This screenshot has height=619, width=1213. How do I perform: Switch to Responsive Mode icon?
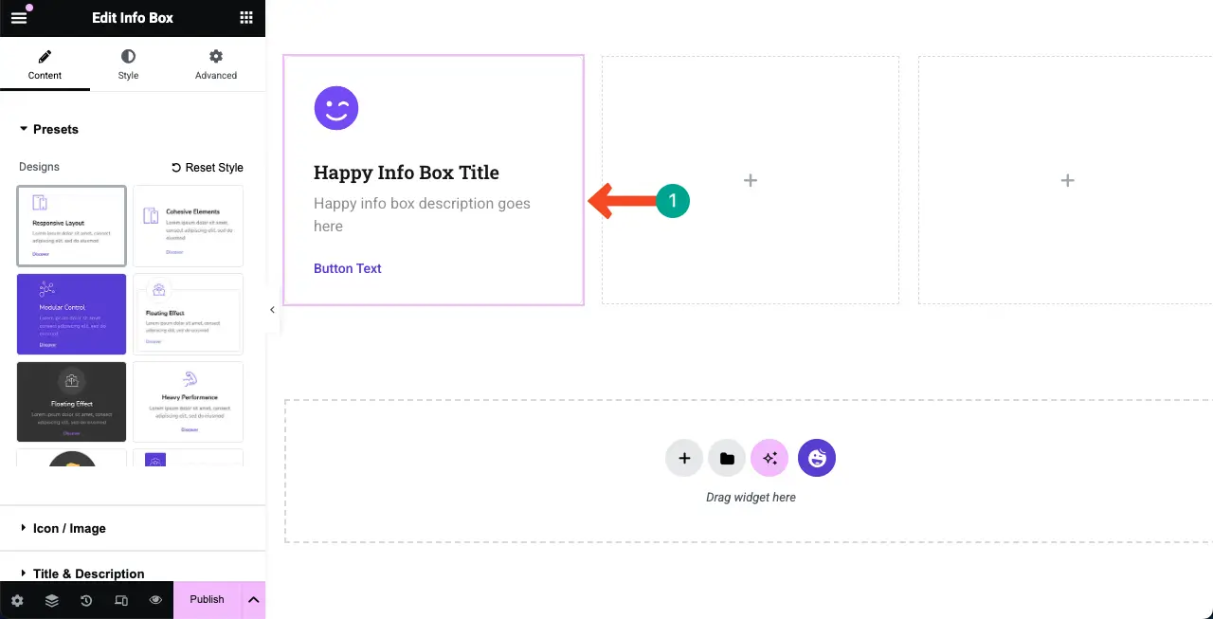[121, 600]
